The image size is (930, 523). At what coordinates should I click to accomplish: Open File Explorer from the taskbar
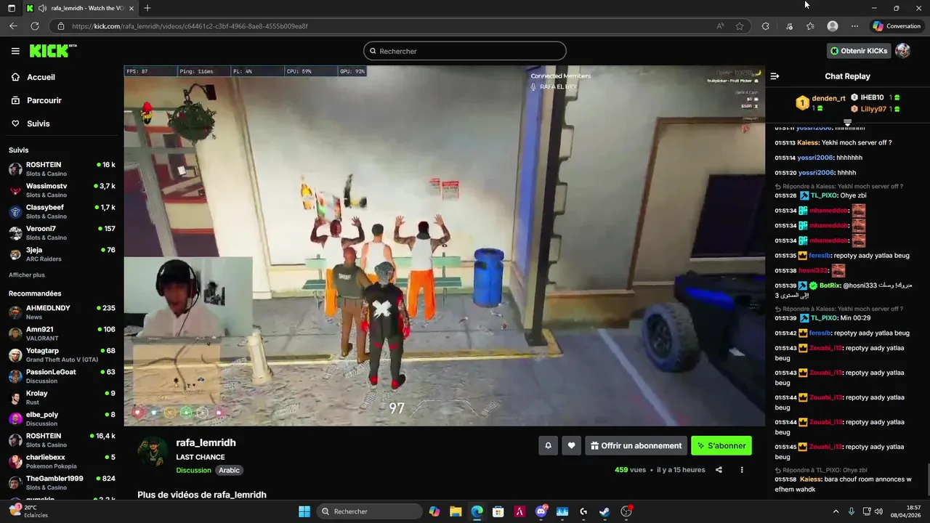coord(456,511)
